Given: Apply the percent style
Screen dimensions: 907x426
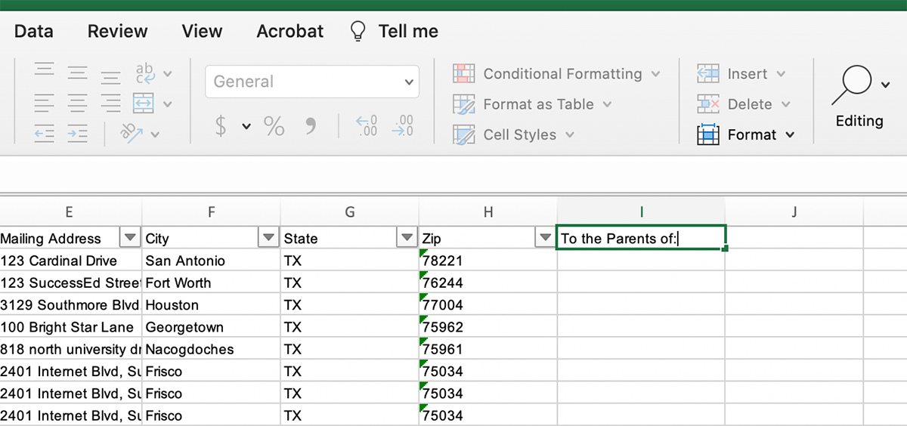Looking at the screenshot, I should tap(274, 126).
